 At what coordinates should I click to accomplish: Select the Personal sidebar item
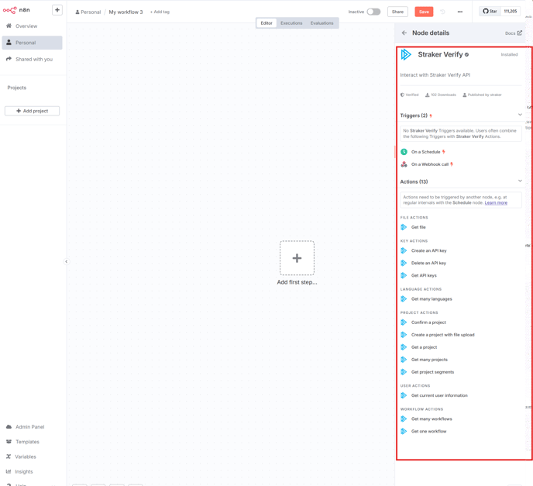[32, 43]
